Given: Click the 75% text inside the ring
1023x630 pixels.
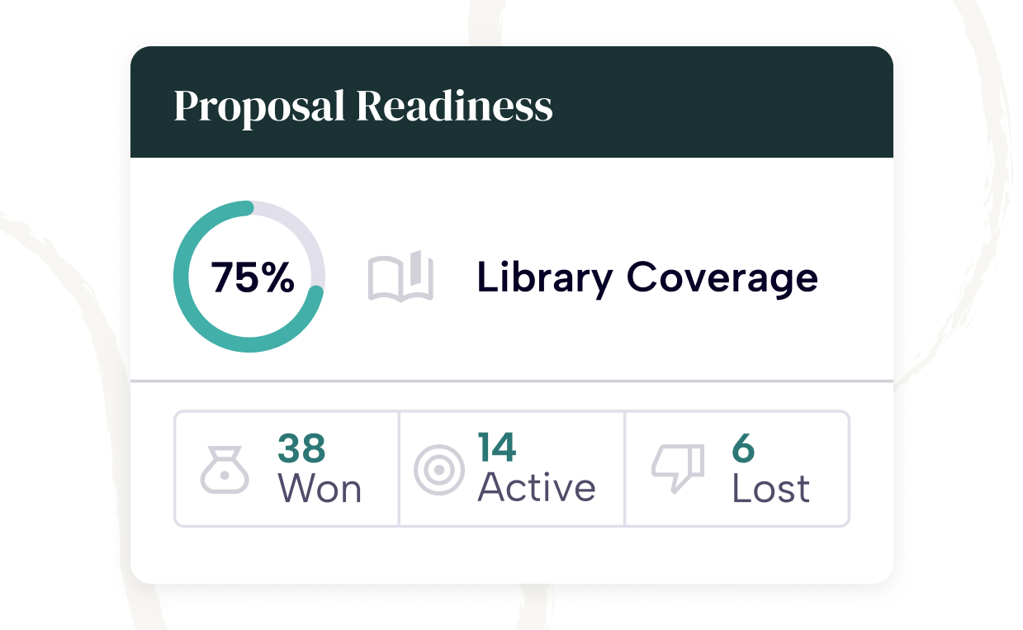Looking at the screenshot, I should (252, 277).
